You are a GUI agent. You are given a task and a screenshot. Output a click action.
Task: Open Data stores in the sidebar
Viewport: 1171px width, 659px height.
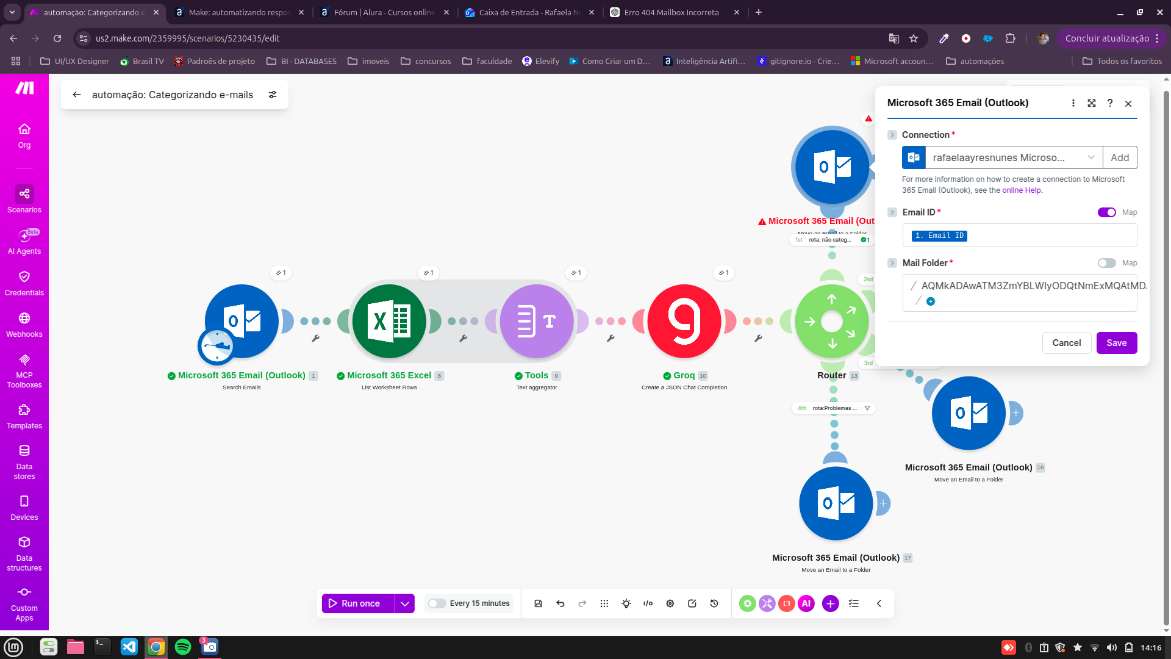24,462
